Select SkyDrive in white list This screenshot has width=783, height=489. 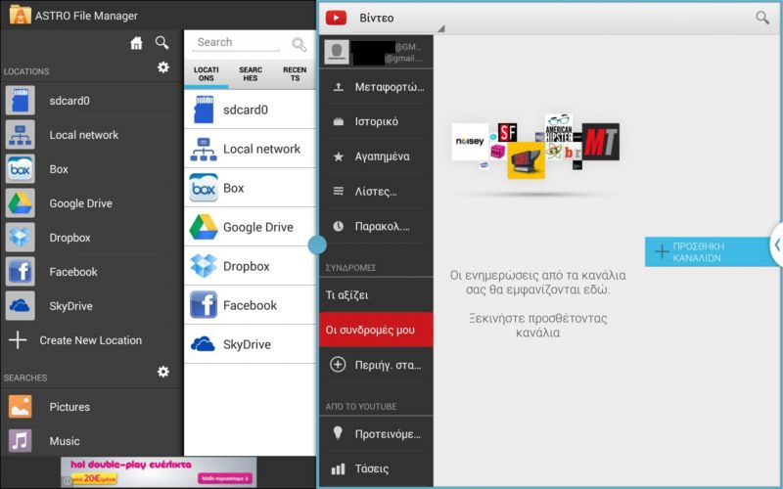[251, 344]
